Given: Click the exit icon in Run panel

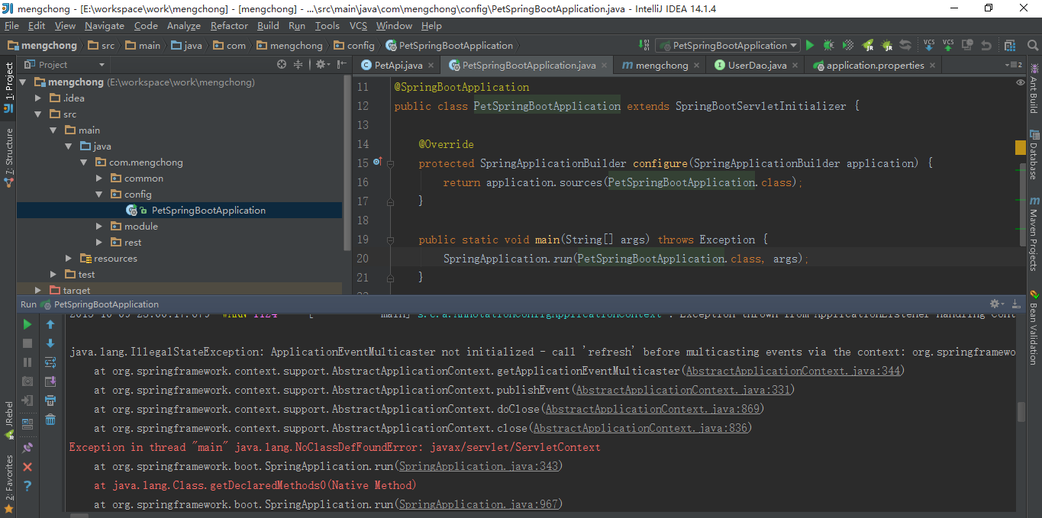Looking at the screenshot, I should pyautogui.click(x=27, y=400).
